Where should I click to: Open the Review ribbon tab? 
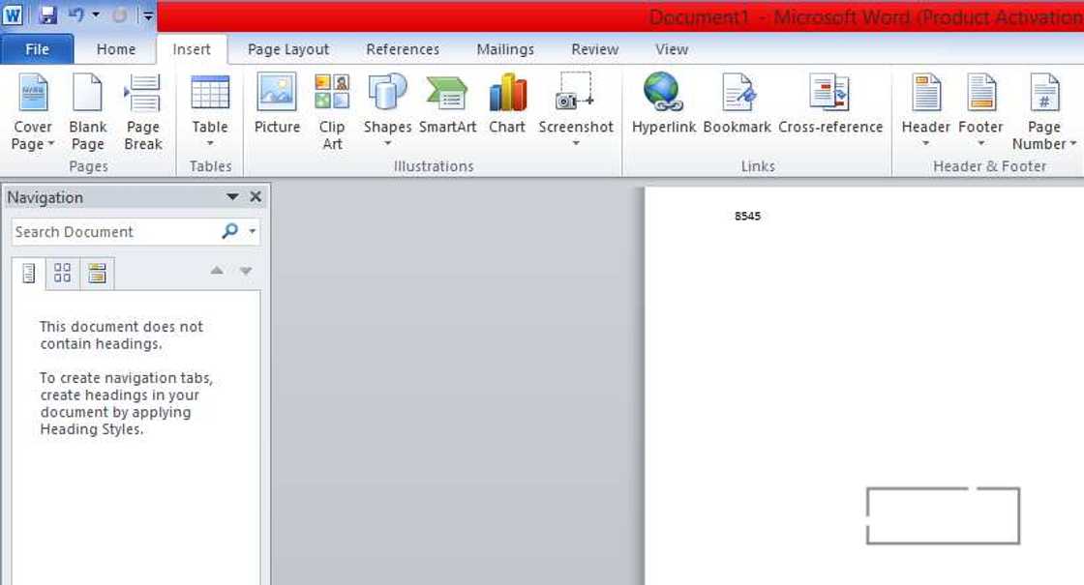[x=594, y=48]
